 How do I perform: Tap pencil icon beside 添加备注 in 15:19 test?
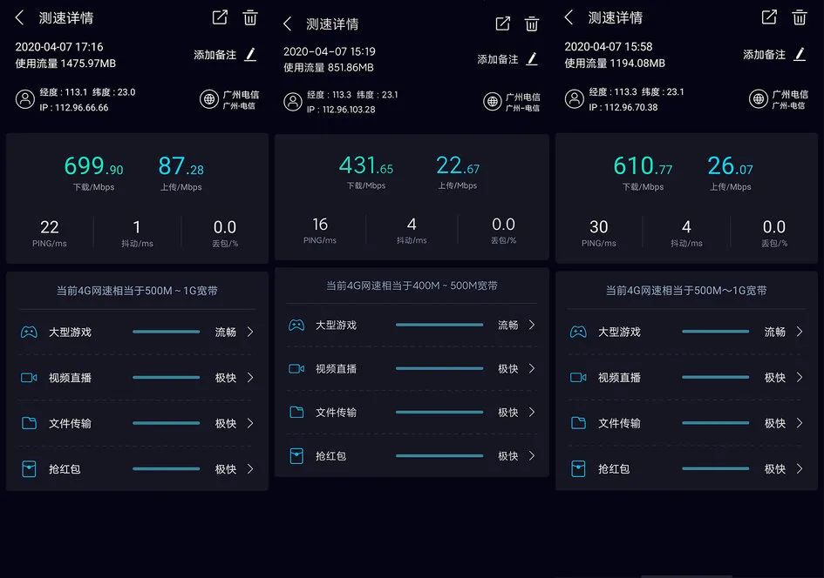[x=533, y=58]
